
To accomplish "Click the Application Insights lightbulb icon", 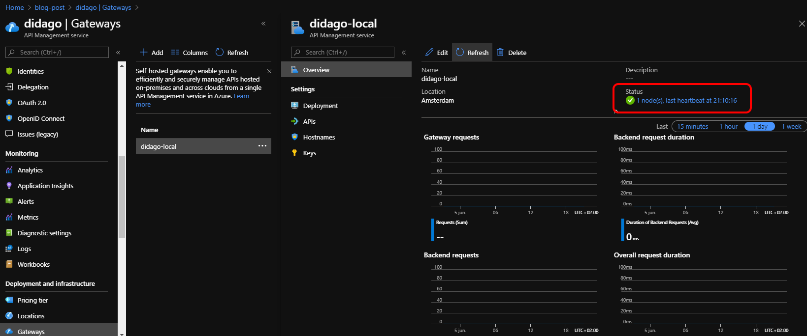I will pos(9,186).
